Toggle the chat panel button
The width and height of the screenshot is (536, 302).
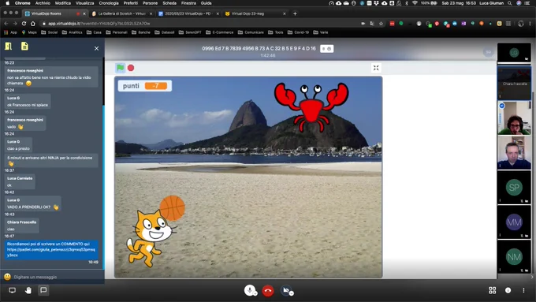pyautogui.click(x=43, y=290)
